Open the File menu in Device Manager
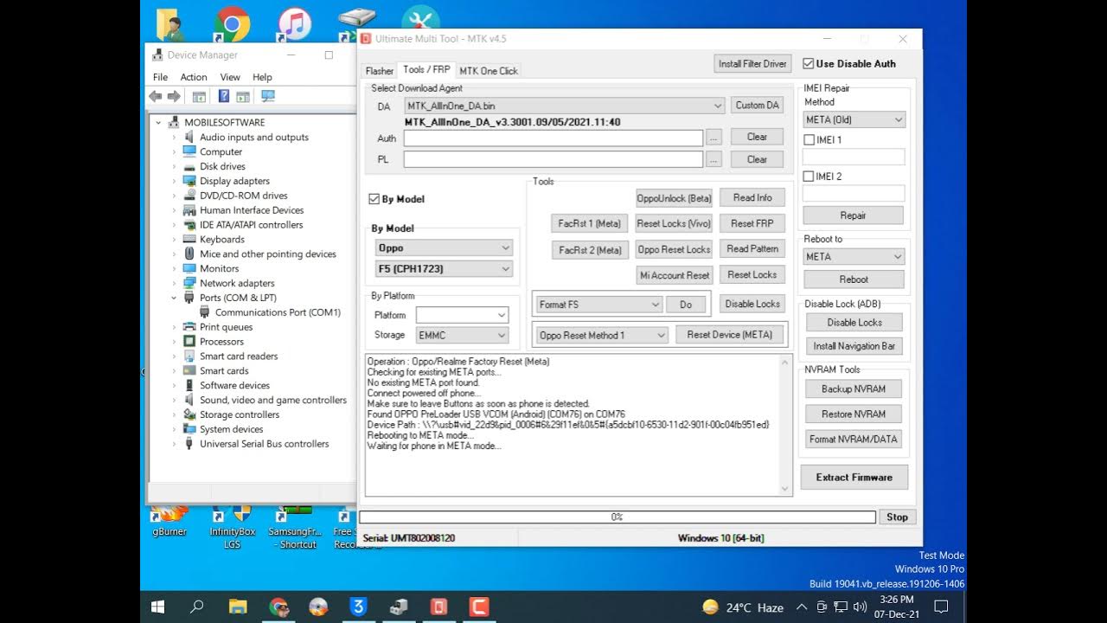 (x=160, y=77)
